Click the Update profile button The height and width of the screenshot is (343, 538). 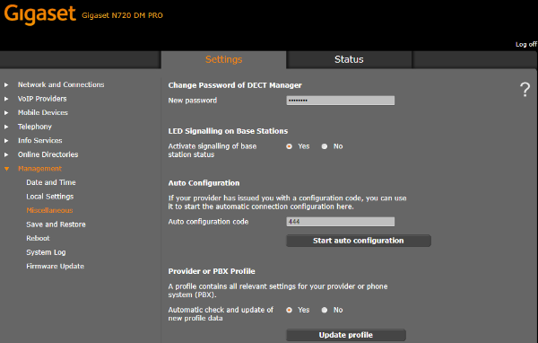(x=346, y=335)
